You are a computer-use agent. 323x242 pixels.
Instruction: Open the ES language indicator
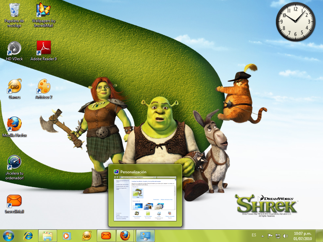click(x=254, y=235)
